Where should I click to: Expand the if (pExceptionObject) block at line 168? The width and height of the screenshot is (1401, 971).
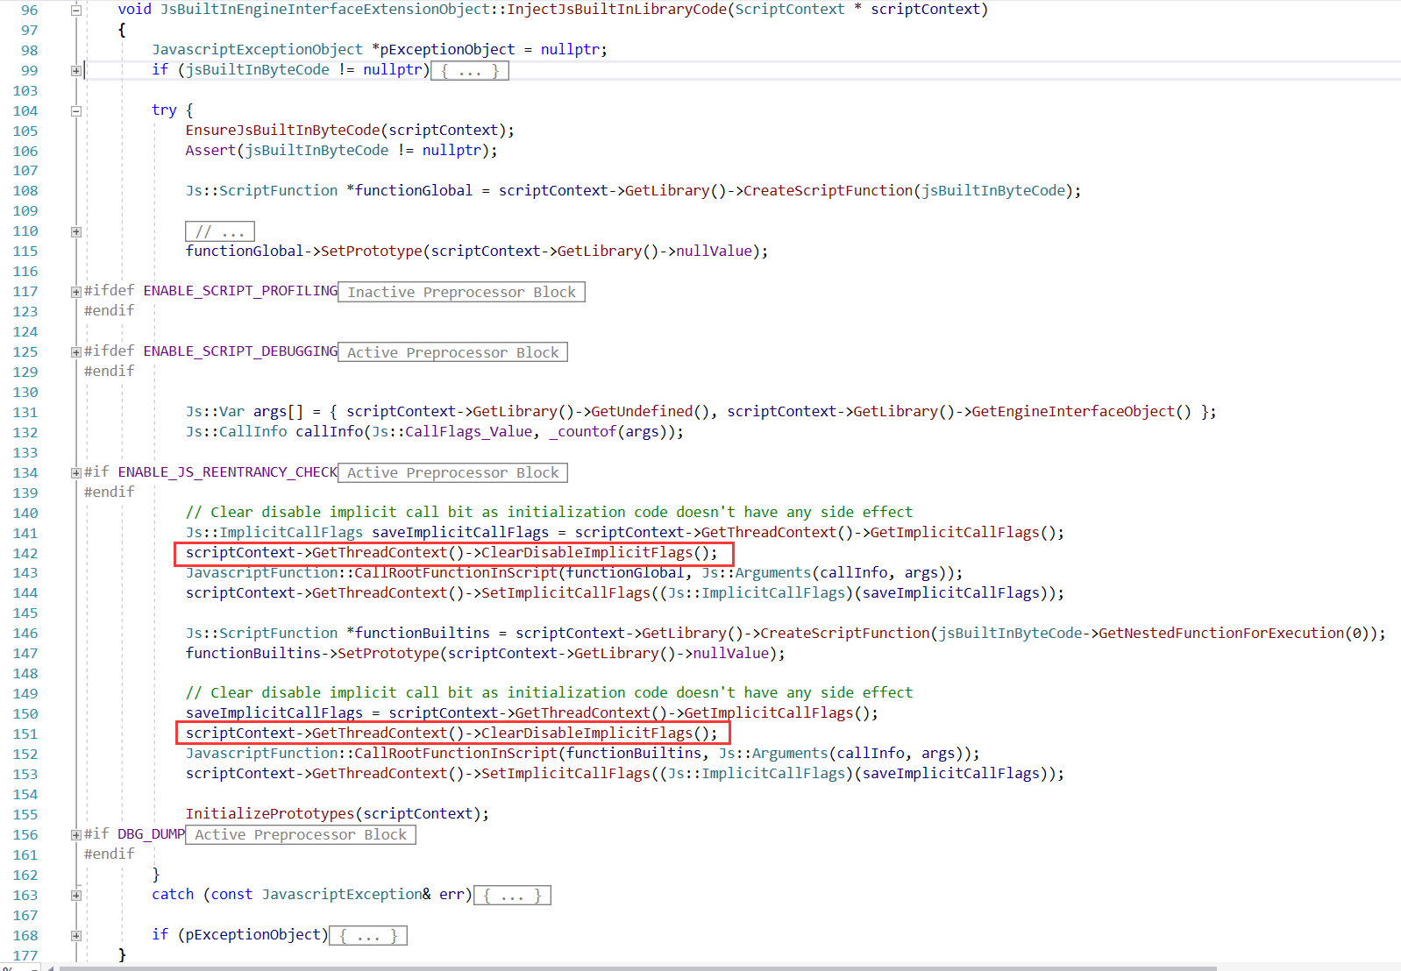click(76, 936)
